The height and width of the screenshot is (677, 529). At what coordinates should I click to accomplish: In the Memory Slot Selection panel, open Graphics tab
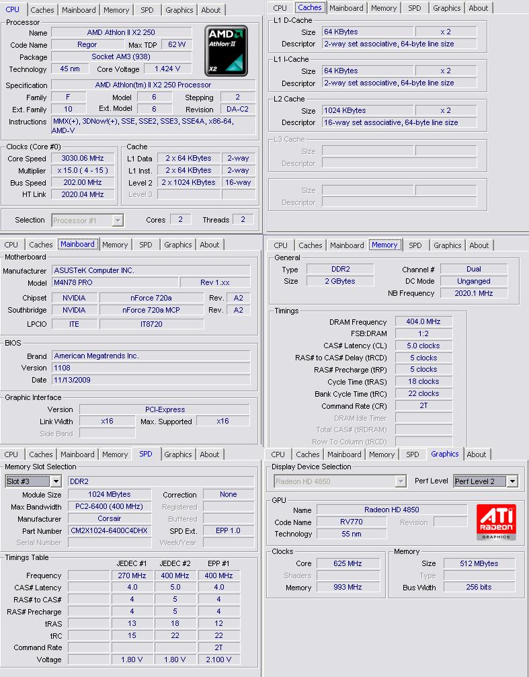[x=177, y=454]
